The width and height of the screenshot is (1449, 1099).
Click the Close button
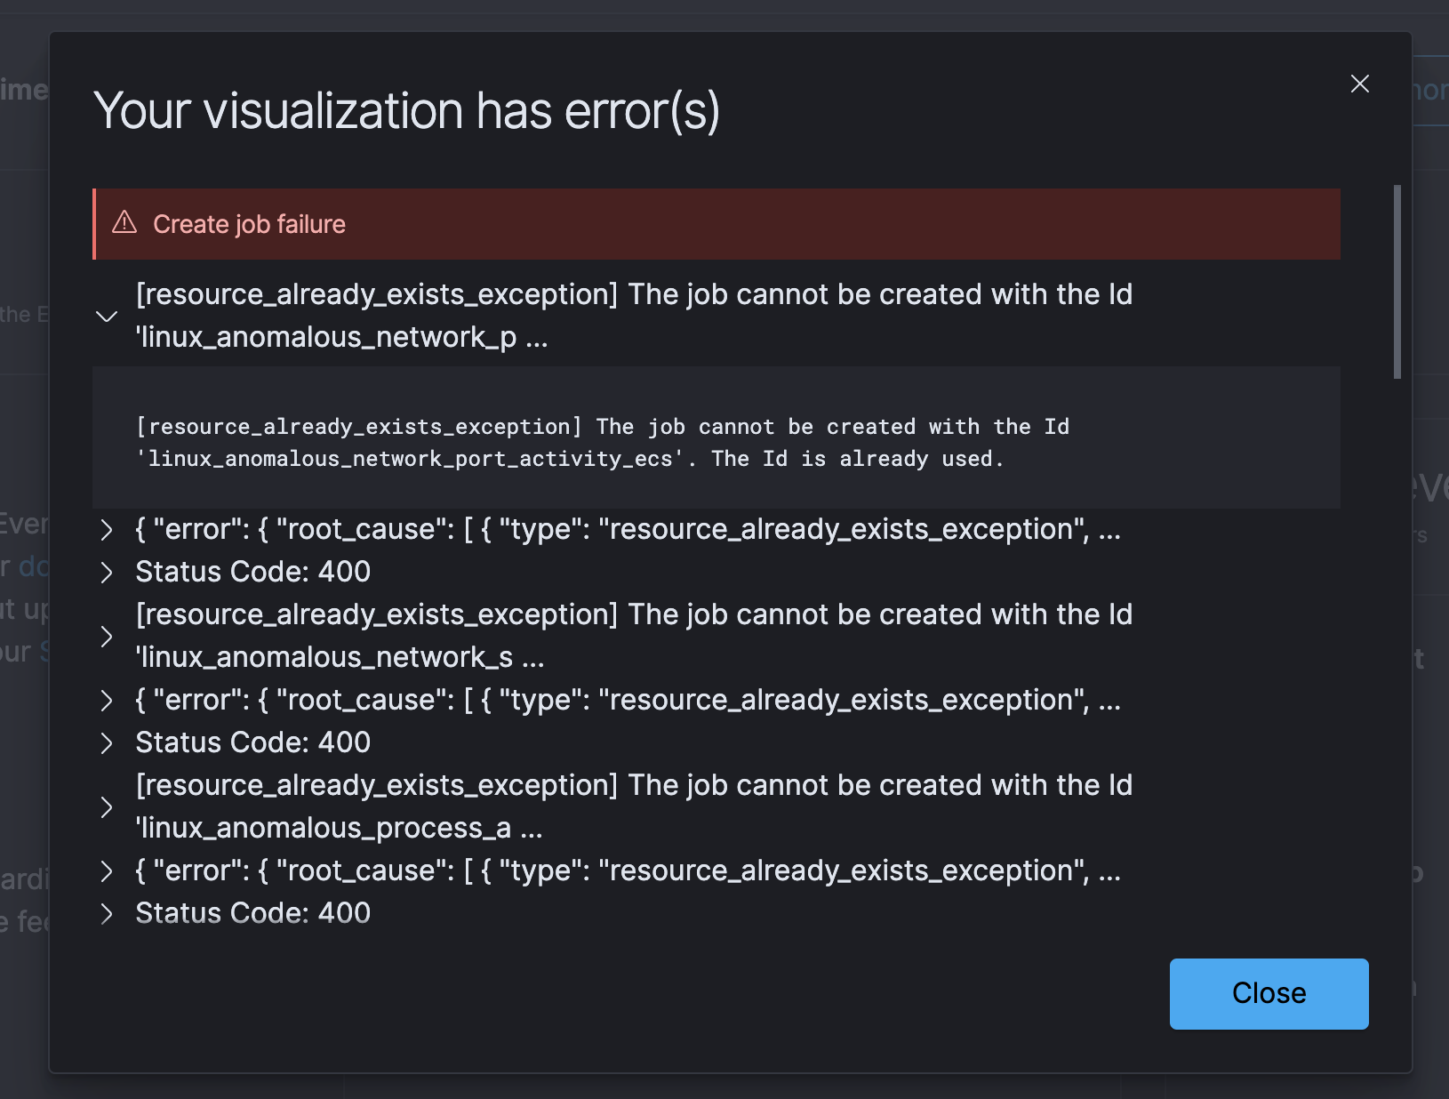[x=1269, y=993]
